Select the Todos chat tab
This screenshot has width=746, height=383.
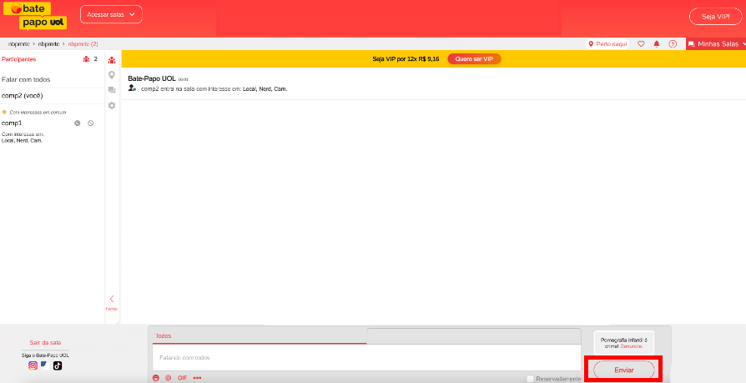260,336
